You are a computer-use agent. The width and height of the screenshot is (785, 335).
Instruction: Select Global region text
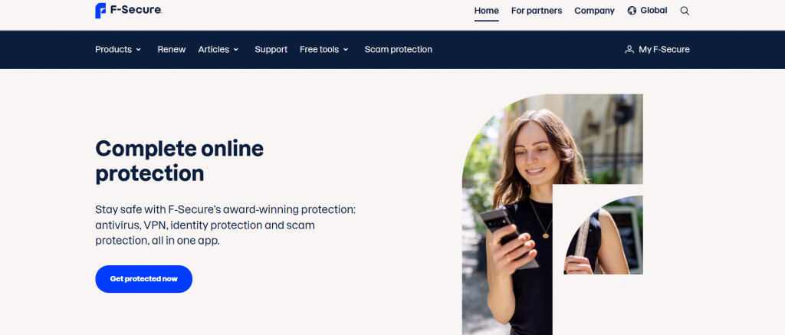point(654,11)
